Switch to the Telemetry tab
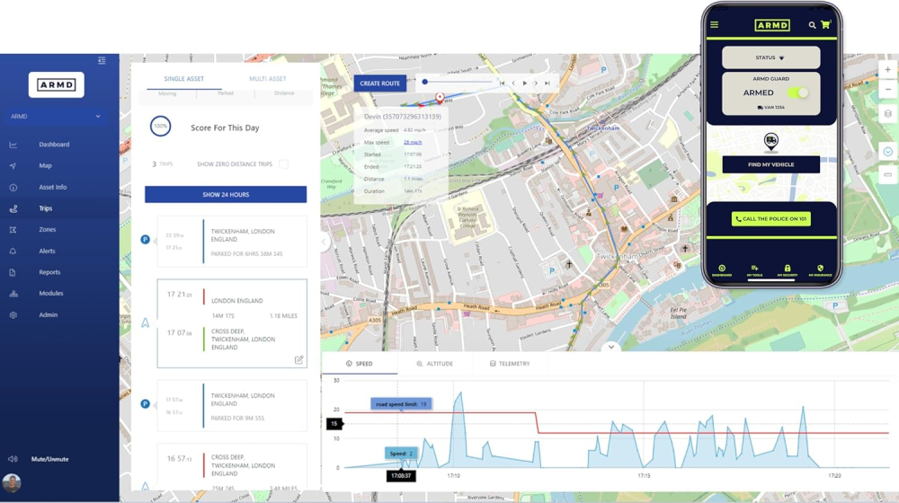 pos(510,364)
